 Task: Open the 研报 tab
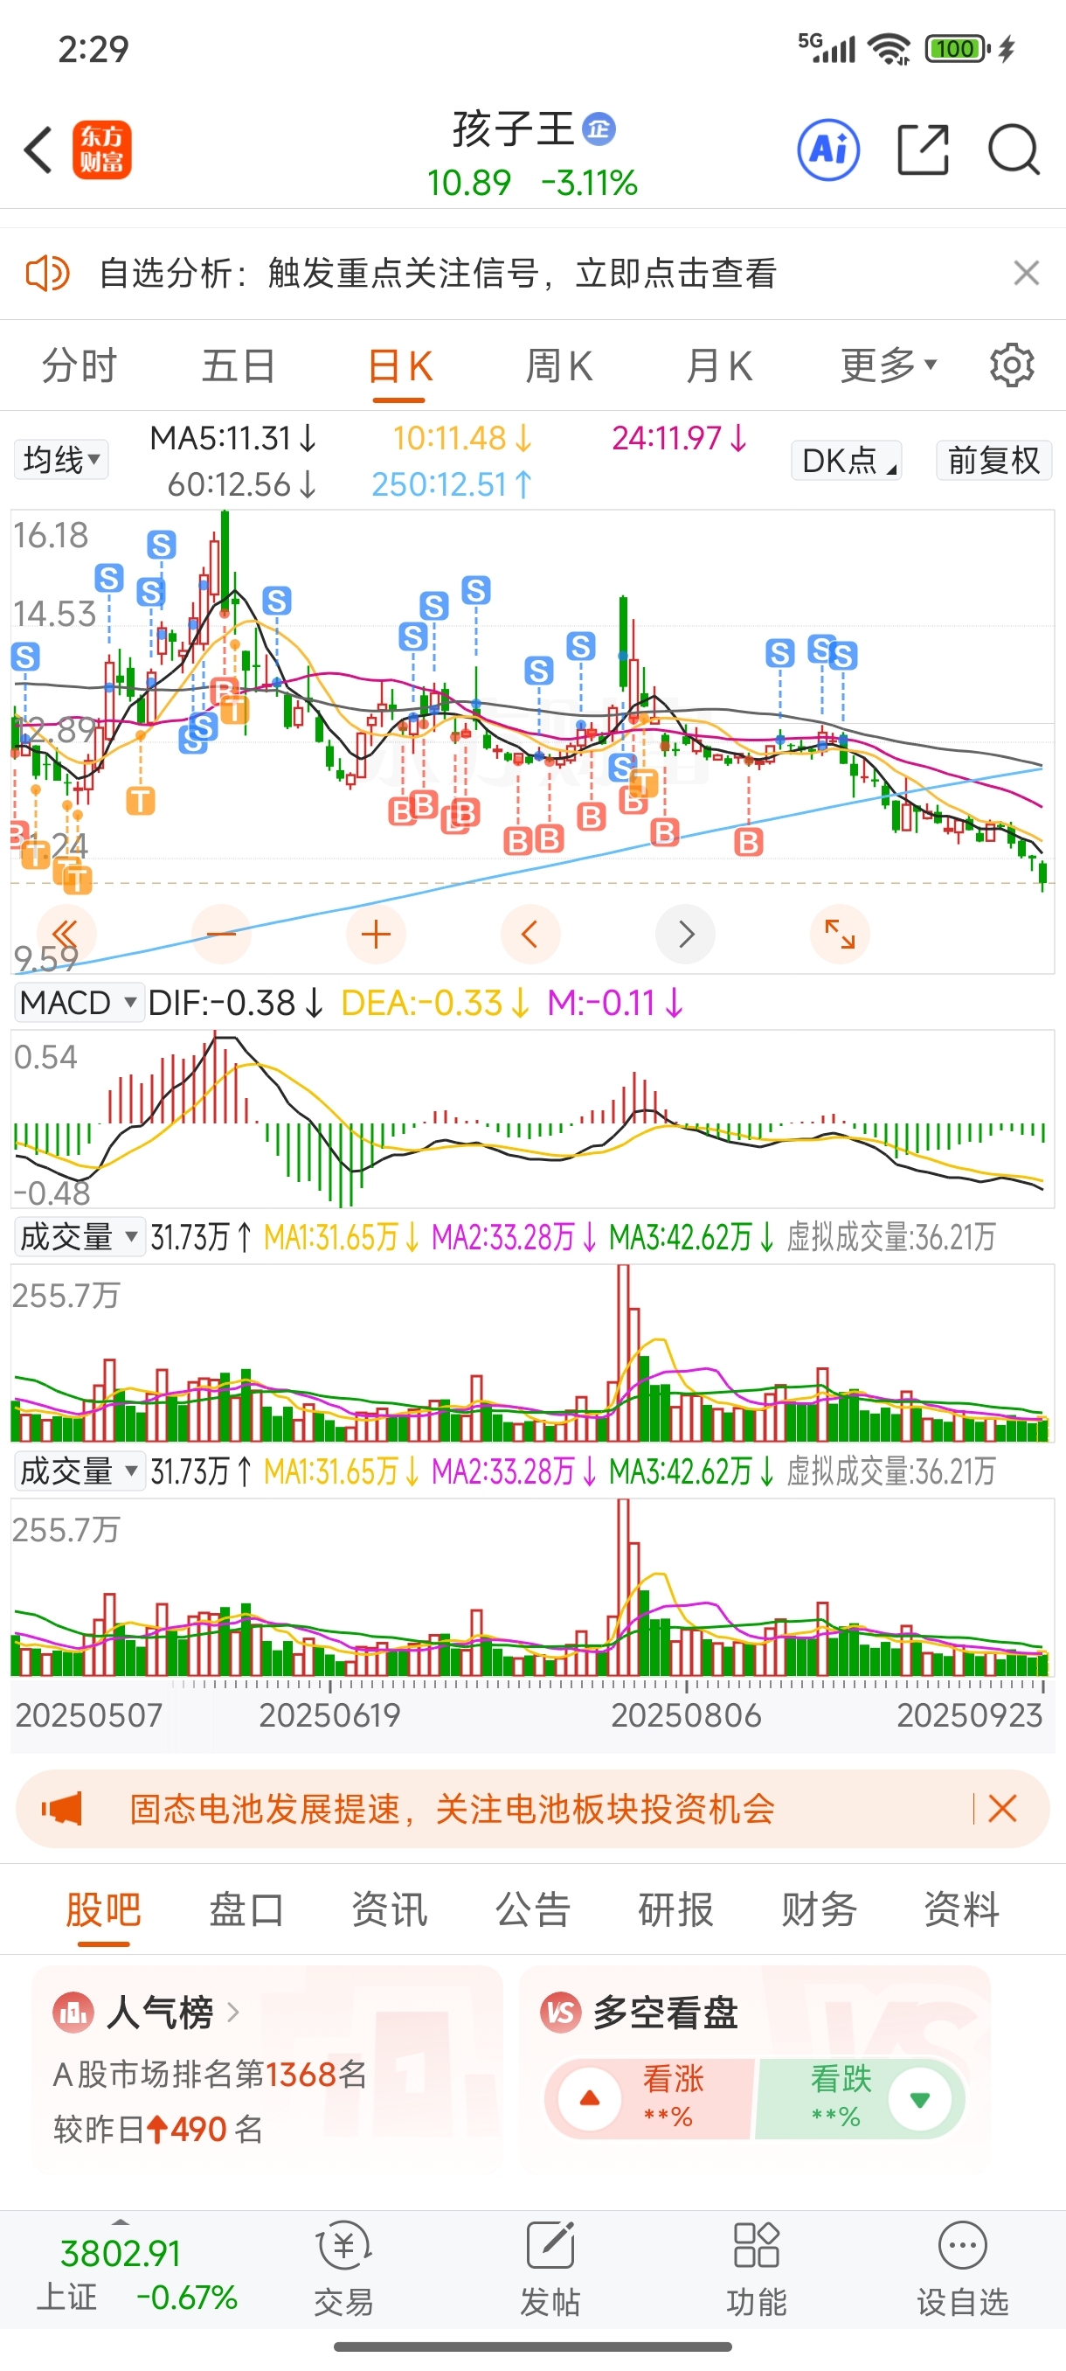675,1910
